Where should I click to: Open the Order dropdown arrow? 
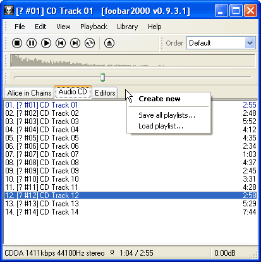pyautogui.click(x=250, y=43)
